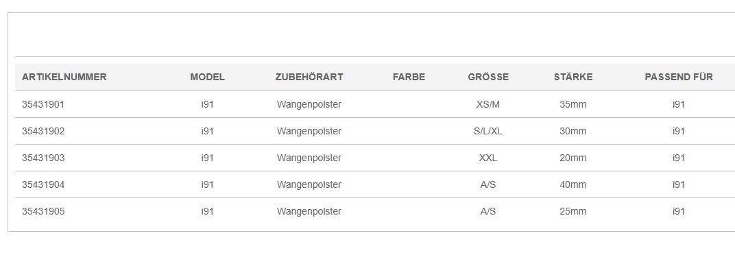Select the 40mm thickness value
The image size is (735, 266).
573,184
